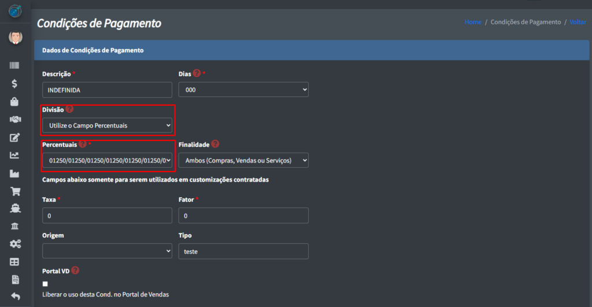592x307 pixels.
Task: Open the dollar sign financial menu
Action: tap(15, 84)
